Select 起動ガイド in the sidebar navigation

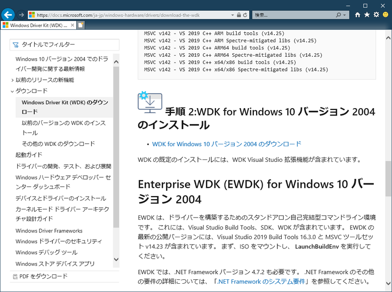click(29, 155)
